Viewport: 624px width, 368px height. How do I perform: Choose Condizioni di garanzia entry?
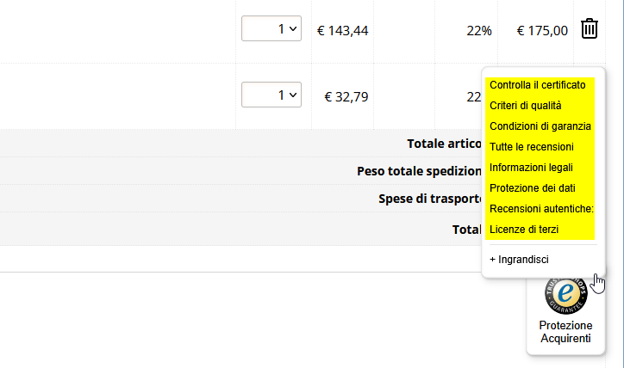[x=540, y=126]
